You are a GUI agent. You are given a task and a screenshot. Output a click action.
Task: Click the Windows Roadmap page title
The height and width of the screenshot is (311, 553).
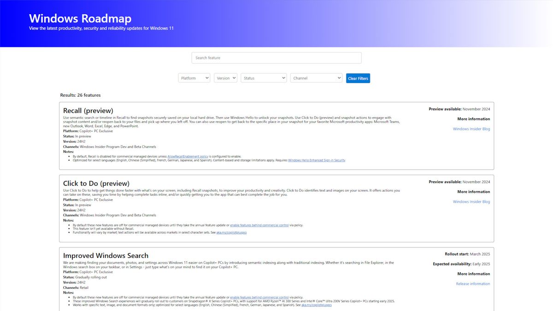tap(80, 18)
